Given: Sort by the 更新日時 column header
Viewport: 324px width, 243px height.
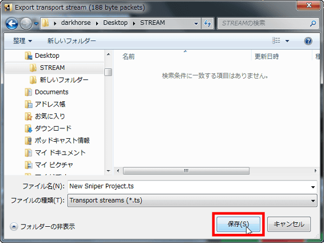Looking at the screenshot, I should pyautogui.click(x=267, y=57).
